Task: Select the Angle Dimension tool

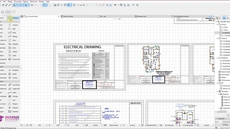Action: [x=14, y=89]
